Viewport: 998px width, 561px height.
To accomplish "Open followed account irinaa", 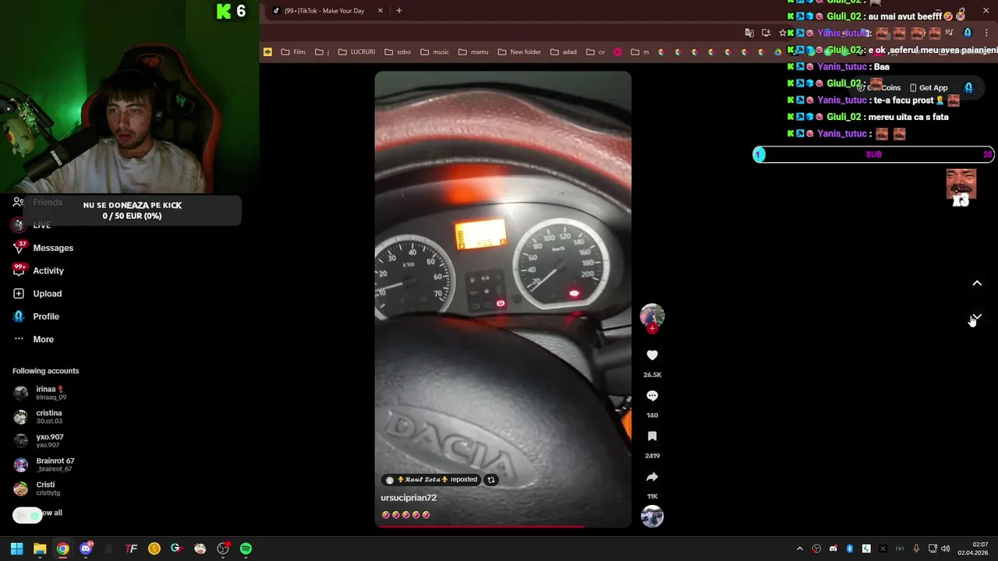I will pos(51,393).
